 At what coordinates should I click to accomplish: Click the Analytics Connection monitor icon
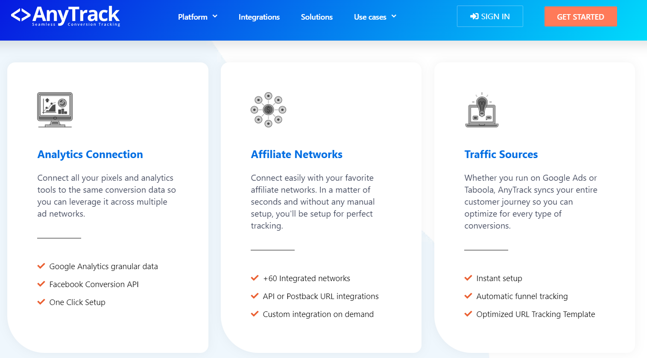[55, 110]
